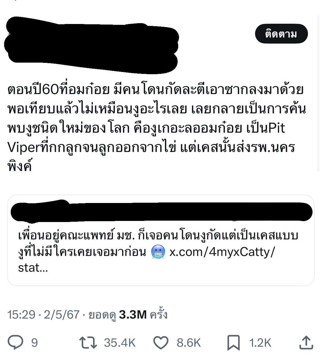View the 3.3M view count details
322x358 pixels.
[x=132, y=314]
